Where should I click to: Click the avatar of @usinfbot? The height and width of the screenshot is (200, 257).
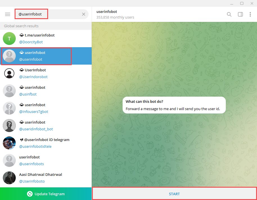tap(9, 91)
